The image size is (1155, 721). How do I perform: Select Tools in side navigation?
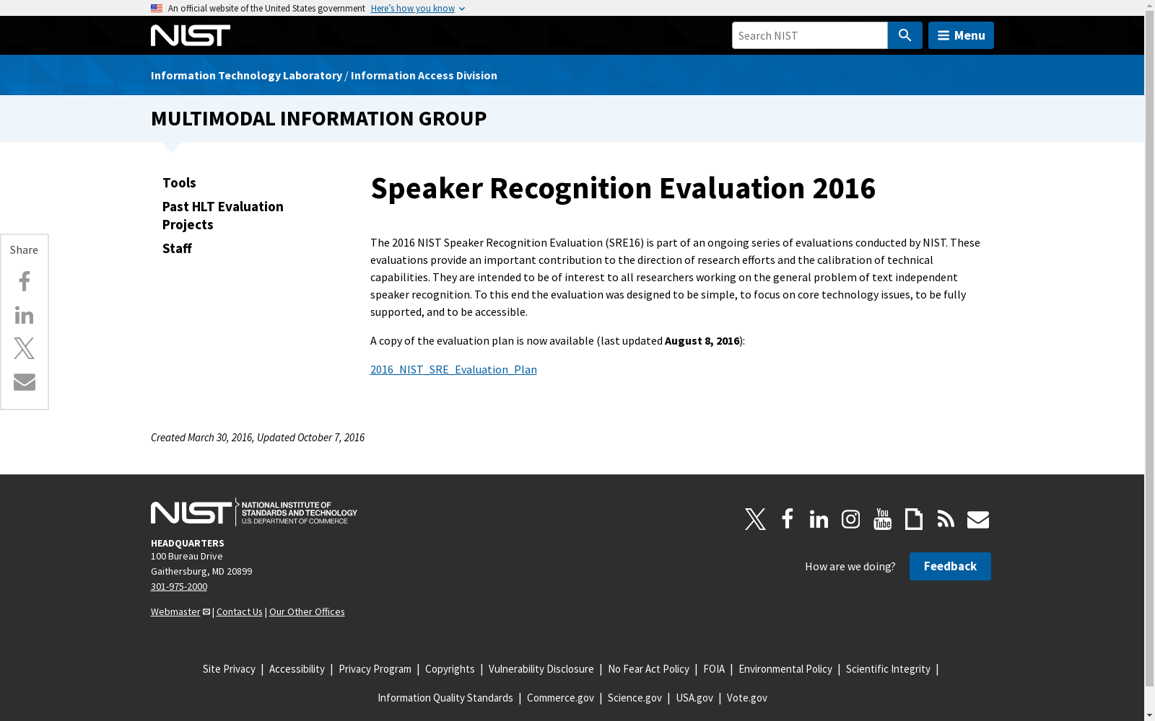(x=179, y=182)
